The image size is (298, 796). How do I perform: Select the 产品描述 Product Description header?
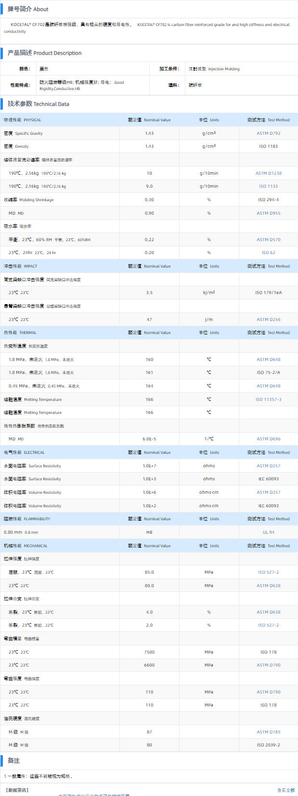pyautogui.click(x=44, y=53)
